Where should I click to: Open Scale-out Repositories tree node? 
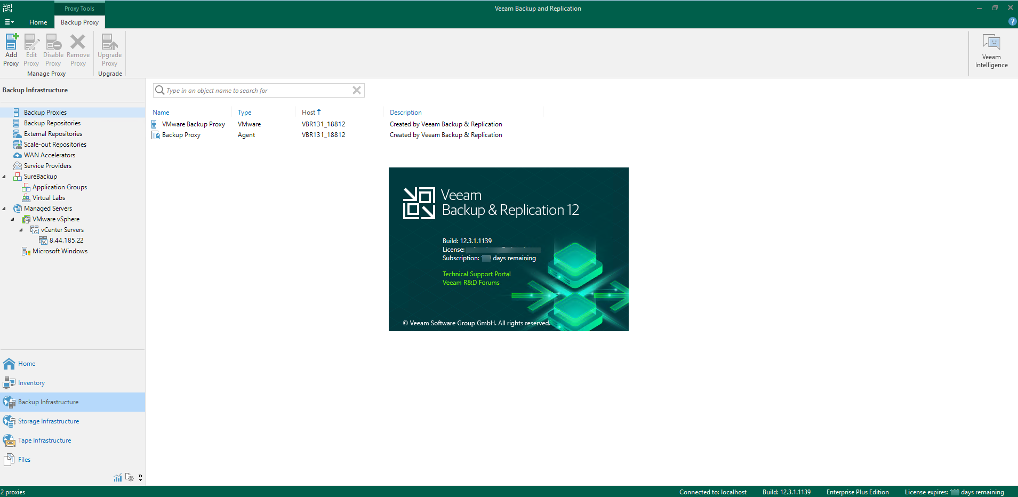pos(55,145)
